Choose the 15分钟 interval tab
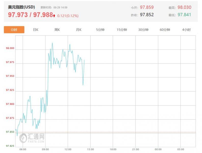 click(122, 30)
